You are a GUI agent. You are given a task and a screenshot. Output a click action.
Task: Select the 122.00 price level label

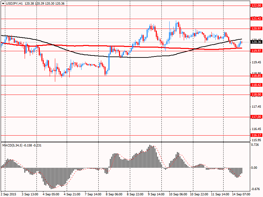click(256, 6)
